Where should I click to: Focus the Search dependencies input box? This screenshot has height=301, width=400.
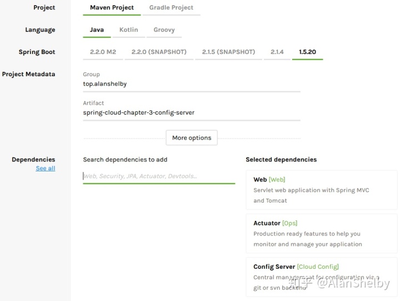point(159,176)
